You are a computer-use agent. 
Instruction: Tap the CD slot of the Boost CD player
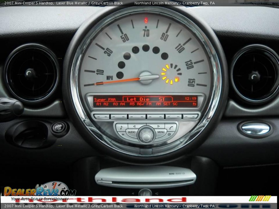click(x=152, y=182)
